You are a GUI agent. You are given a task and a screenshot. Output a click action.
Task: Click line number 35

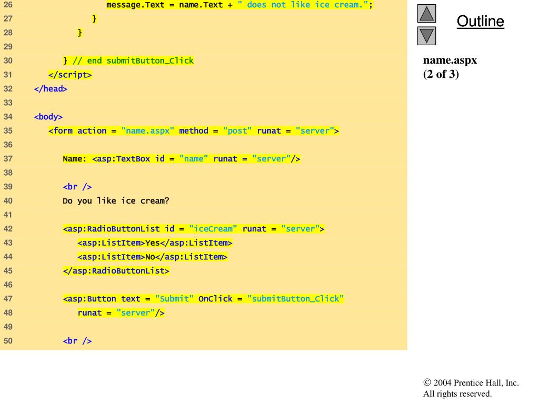click(x=8, y=131)
